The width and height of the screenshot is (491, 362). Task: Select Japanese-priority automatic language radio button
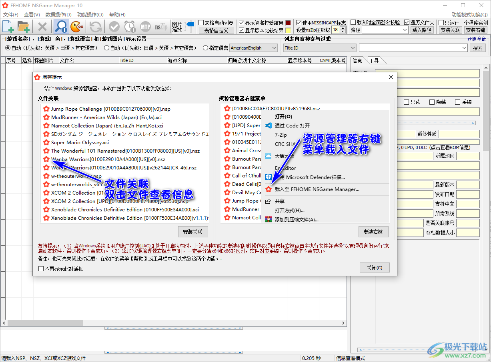[106, 48]
